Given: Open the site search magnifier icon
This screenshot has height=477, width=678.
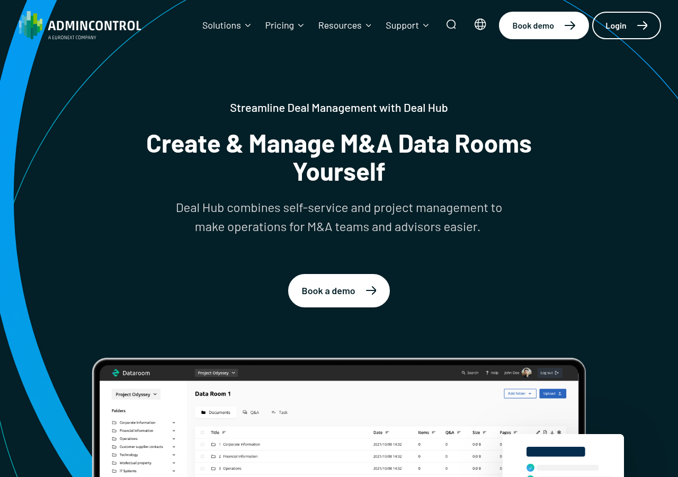Looking at the screenshot, I should pos(451,24).
